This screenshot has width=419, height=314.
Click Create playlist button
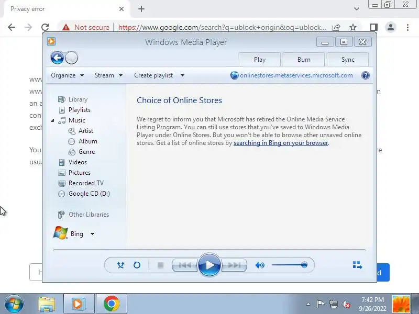[x=153, y=75]
